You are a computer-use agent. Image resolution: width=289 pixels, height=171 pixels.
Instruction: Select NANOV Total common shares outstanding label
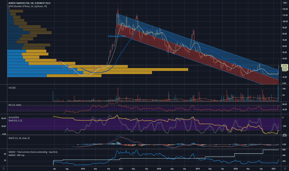click(x=33, y=152)
